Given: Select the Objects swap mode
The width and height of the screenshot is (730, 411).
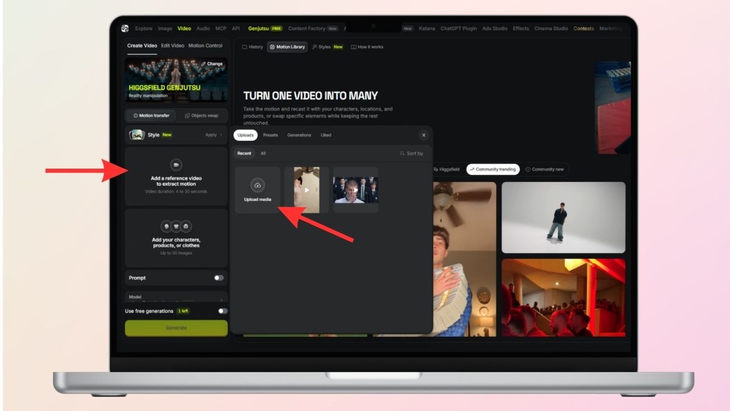Looking at the screenshot, I should 201,116.
